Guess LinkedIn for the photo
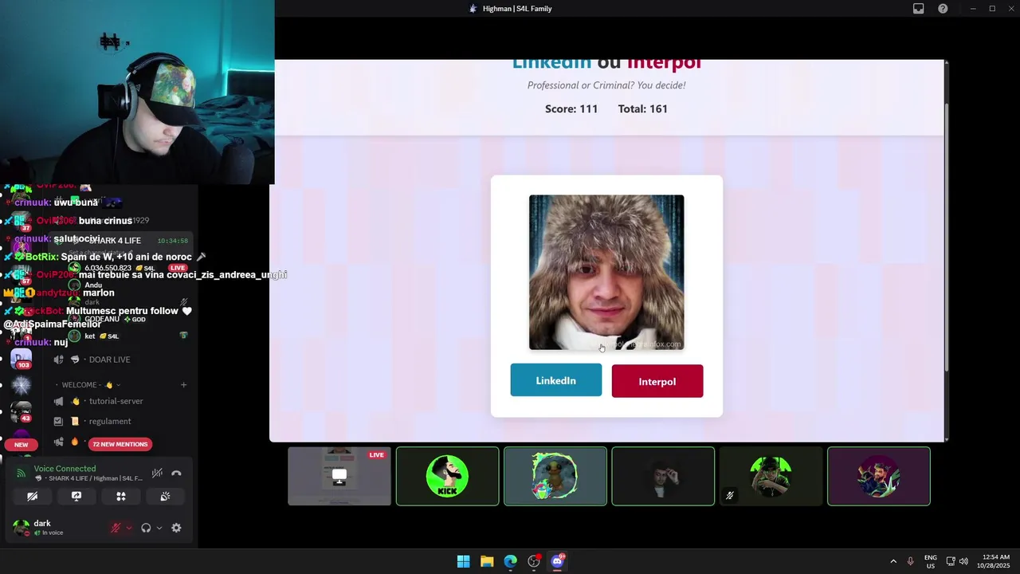 (x=556, y=380)
